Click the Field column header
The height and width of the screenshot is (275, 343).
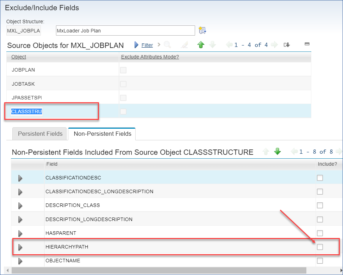point(52,164)
